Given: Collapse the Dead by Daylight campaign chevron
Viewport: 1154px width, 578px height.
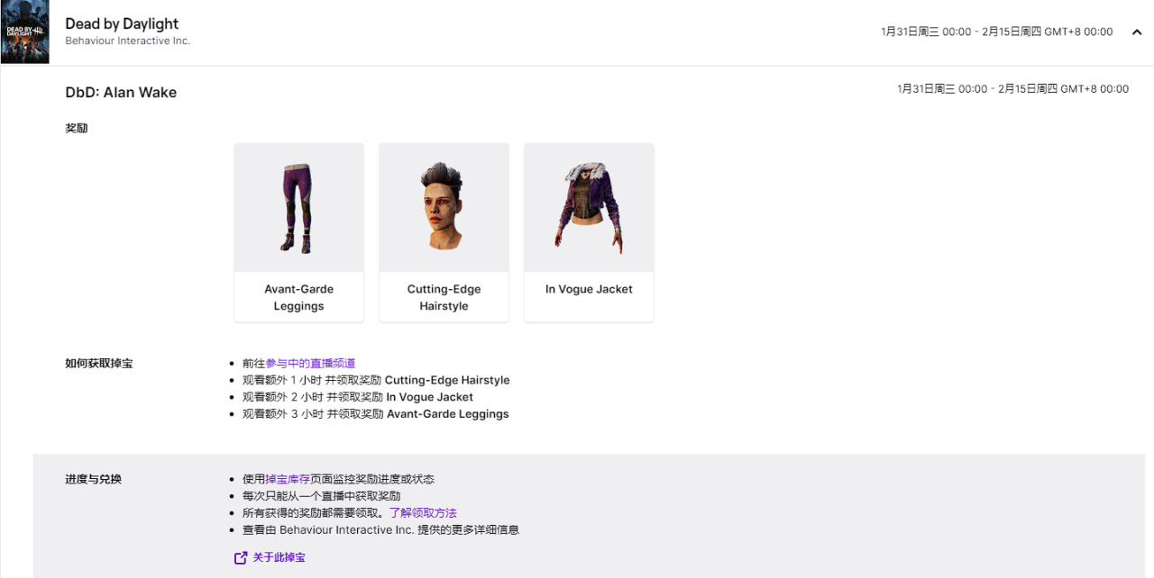Looking at the screenshot, I should click(1137, 32).
